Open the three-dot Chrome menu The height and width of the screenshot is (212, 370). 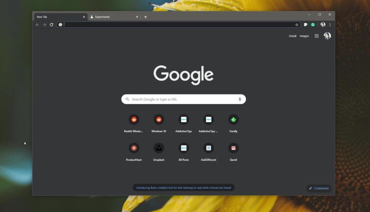click(330, 25)
